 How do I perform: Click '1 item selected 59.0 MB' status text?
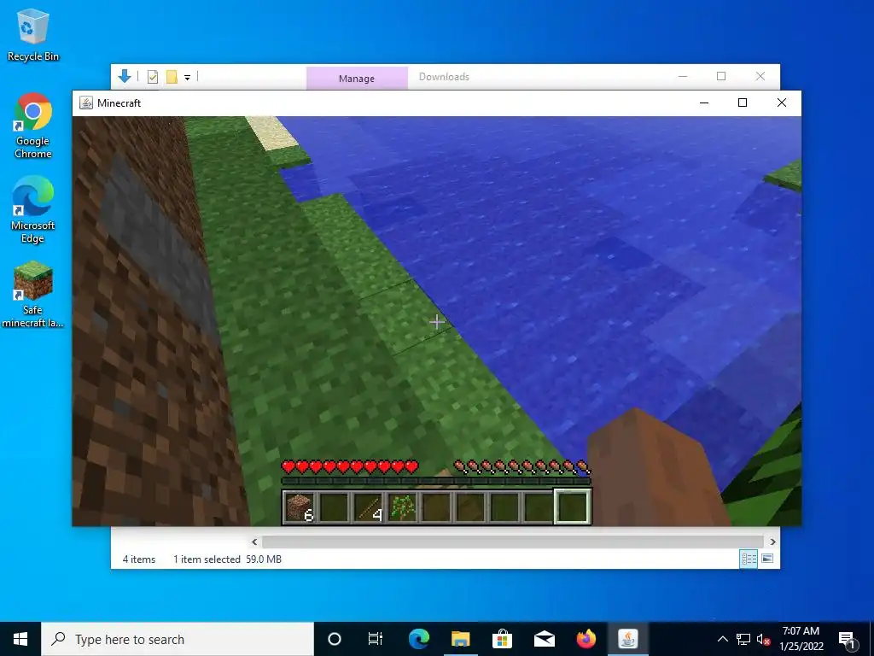pos(227,559)
